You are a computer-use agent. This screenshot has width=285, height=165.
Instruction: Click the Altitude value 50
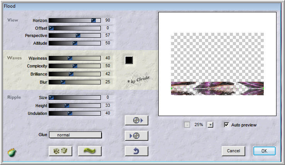108,43
